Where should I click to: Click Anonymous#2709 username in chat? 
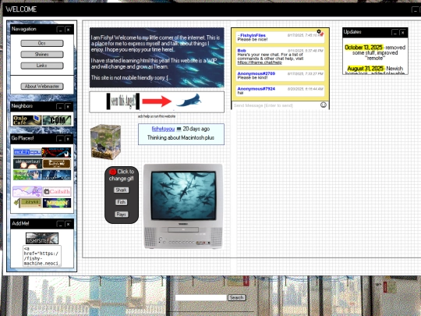[256, 73]
